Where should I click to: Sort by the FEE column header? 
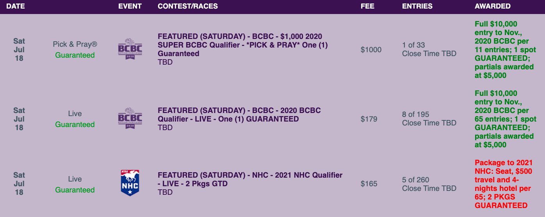pos(367,6)
